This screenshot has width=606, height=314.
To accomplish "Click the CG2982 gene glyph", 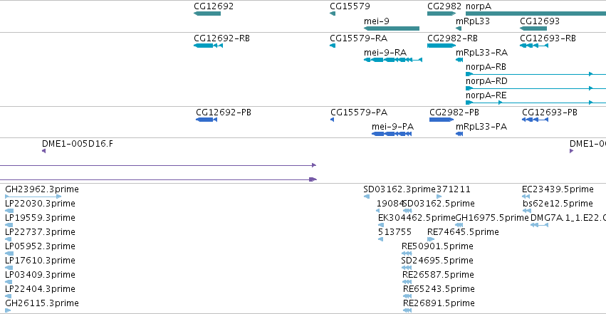I will (x=442, y=14).
